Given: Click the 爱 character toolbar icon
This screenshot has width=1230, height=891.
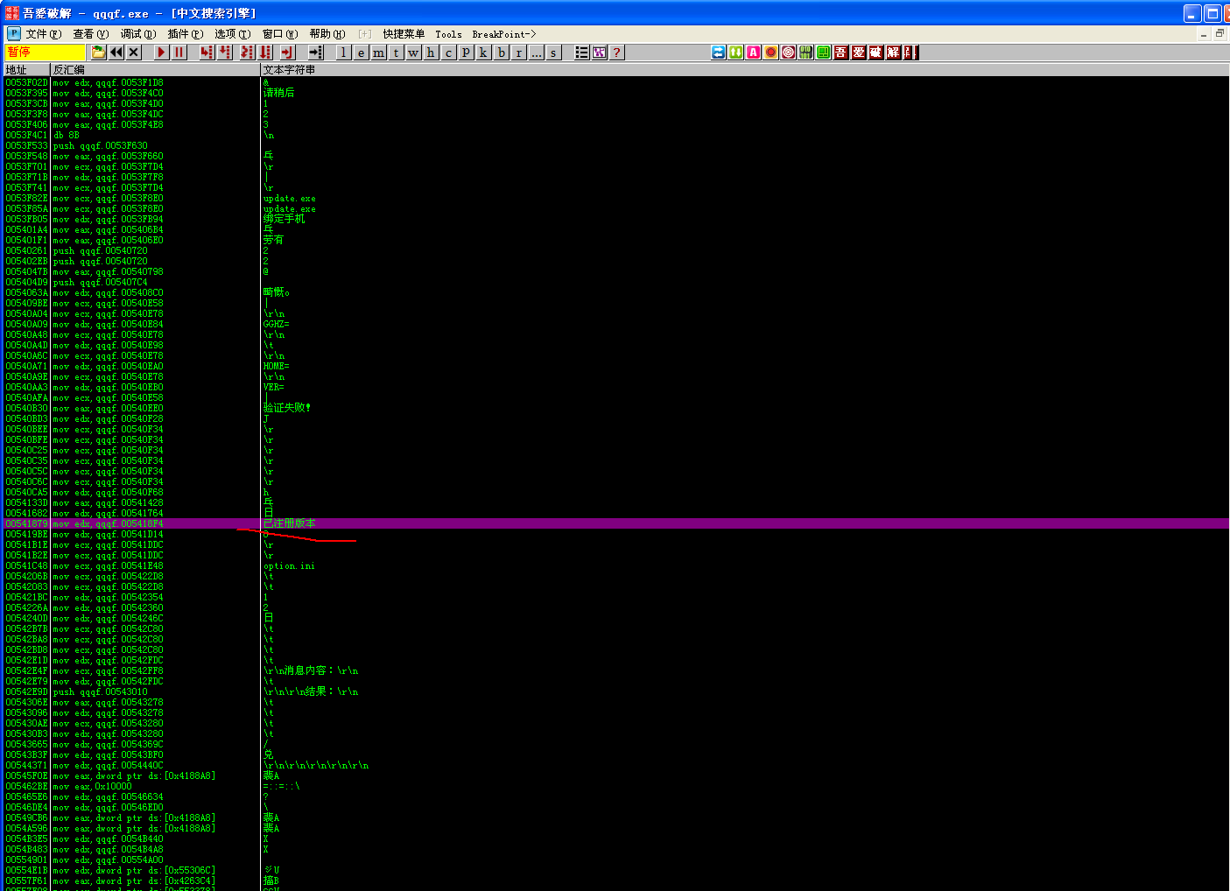Looking at the screenshot, I should pos(859,53).
